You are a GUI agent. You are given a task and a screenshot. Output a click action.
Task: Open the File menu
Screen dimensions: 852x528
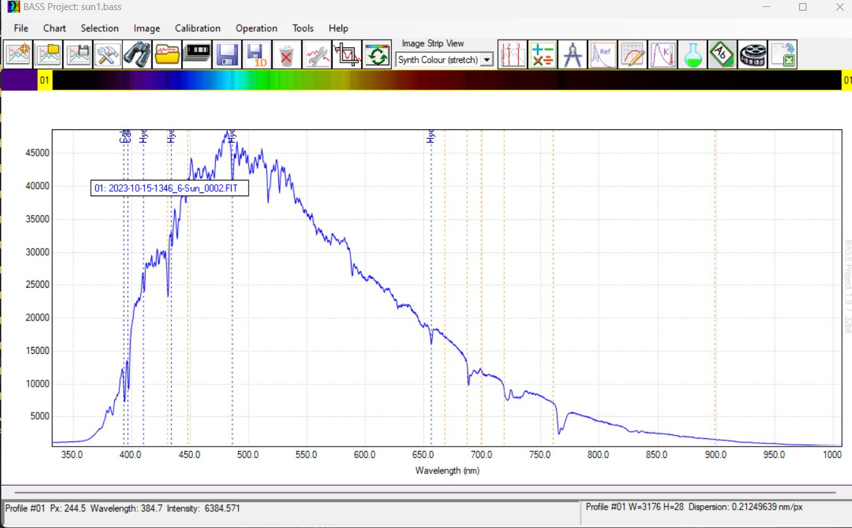(x=21, y=28)
